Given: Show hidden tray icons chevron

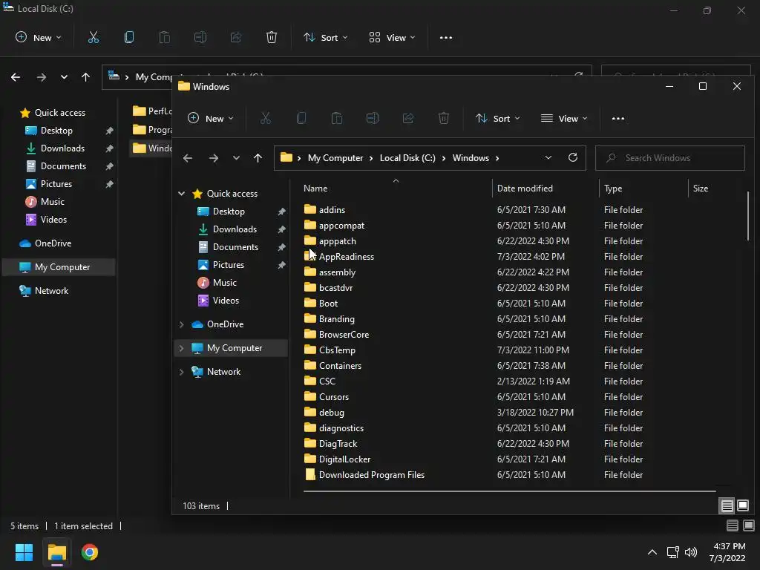Looking at the screenshot, I should (652, 552).
